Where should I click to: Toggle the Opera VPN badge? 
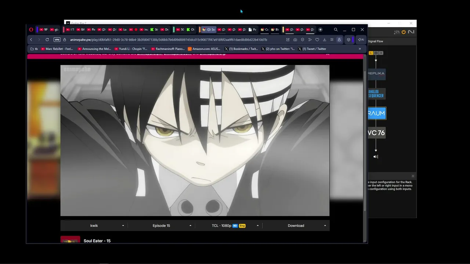[57, 40]
